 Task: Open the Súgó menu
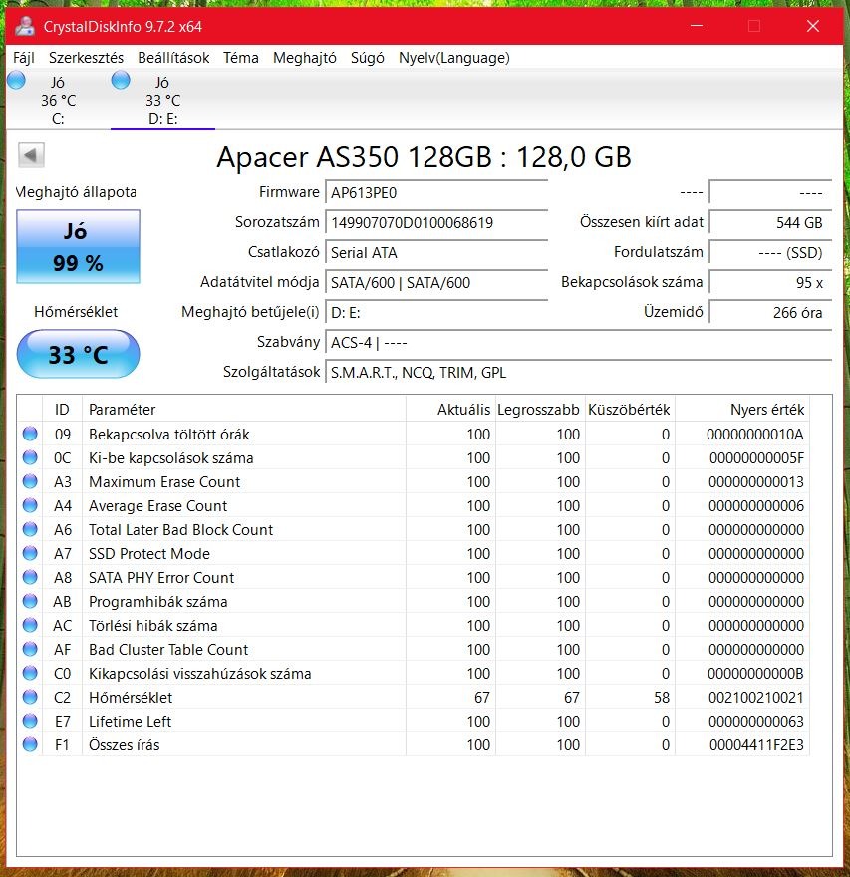(368, 58)
